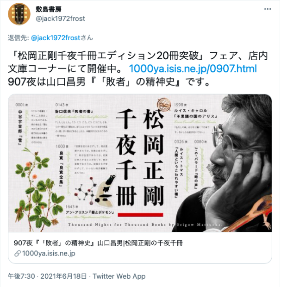Click the Twitter Web App source label
Image resolution: width=281 pixels, height=287 pixels.
point(119,276)
